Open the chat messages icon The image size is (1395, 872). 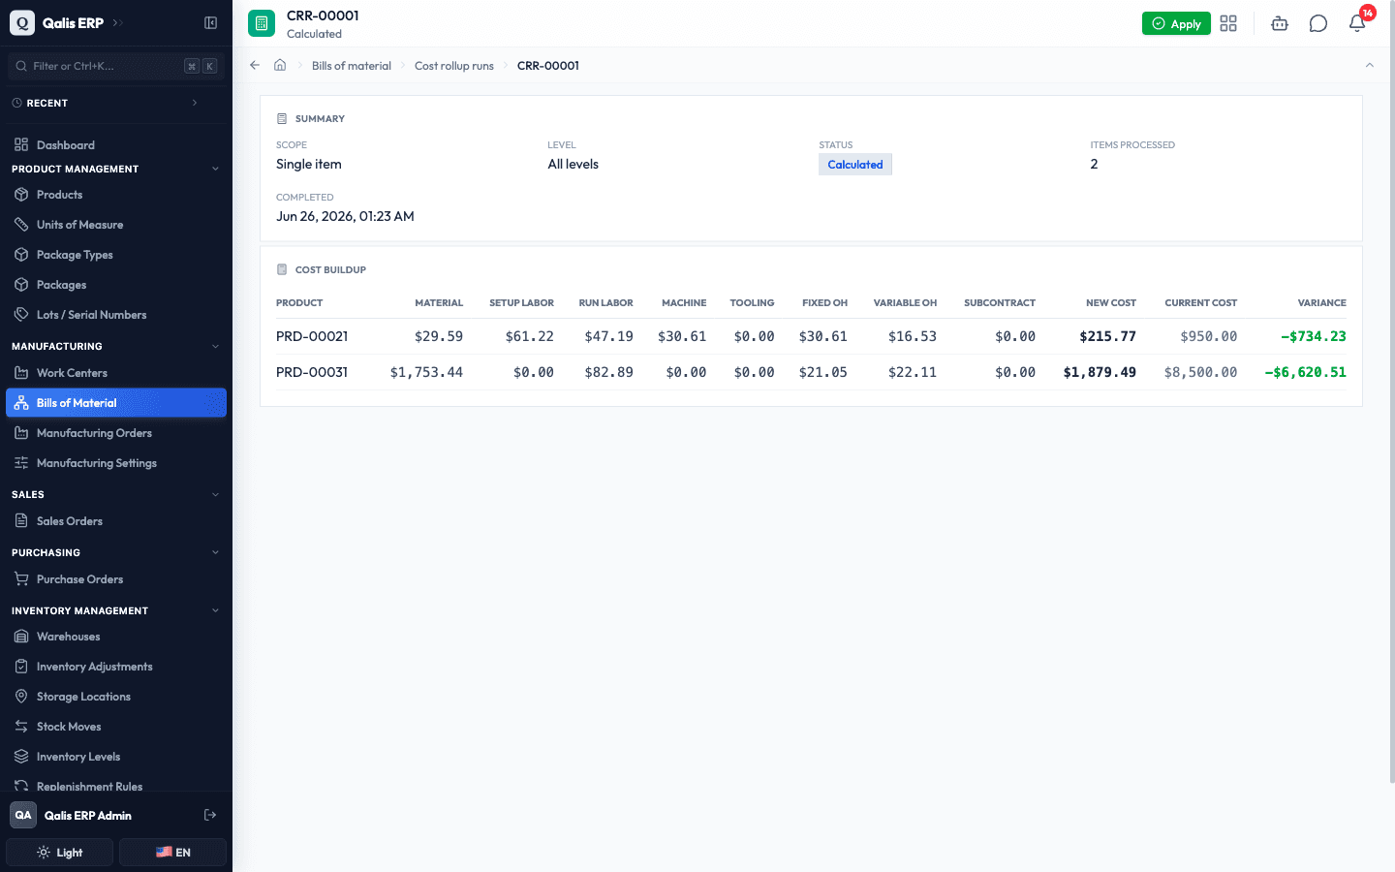tap(1318, 23)
